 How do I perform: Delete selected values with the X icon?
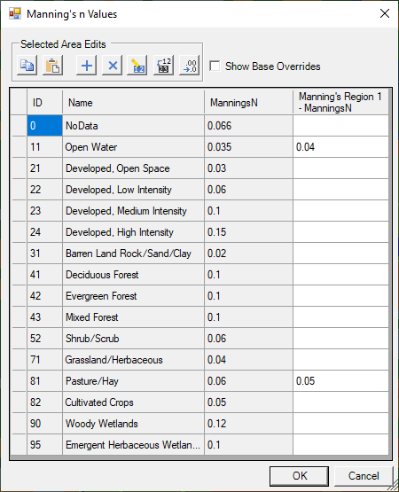[x=112, y=66]
